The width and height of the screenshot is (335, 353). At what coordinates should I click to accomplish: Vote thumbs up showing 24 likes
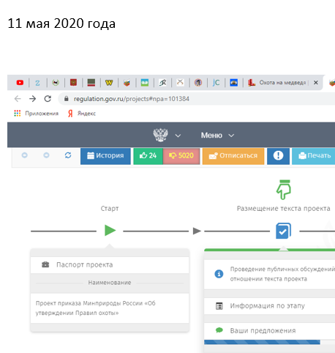tap(148, 156)
